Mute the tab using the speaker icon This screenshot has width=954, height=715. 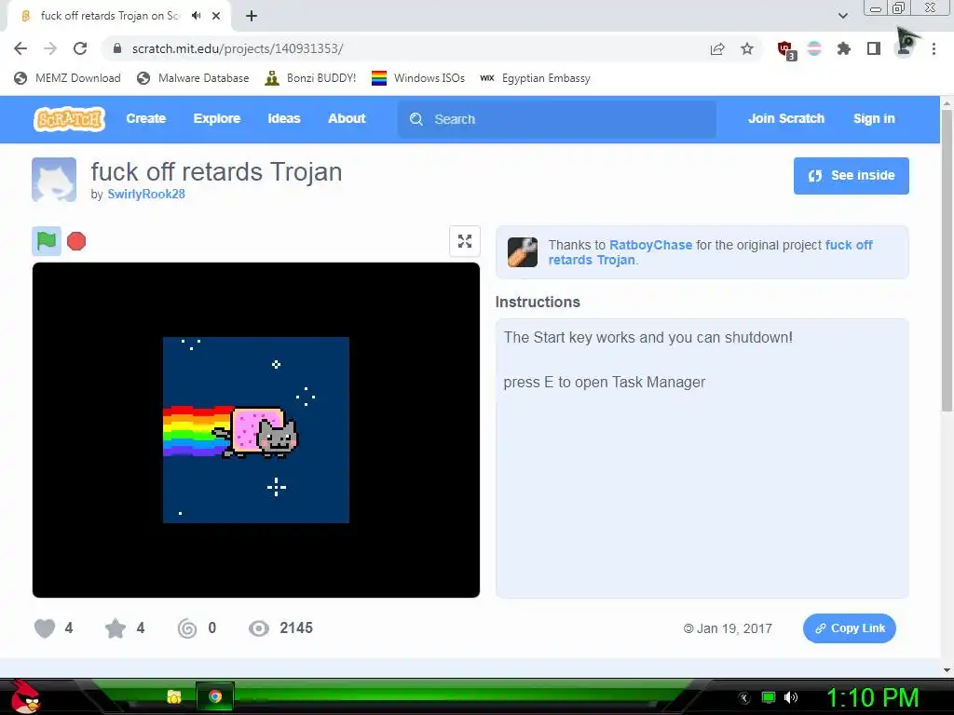click(x=196, y=16)
